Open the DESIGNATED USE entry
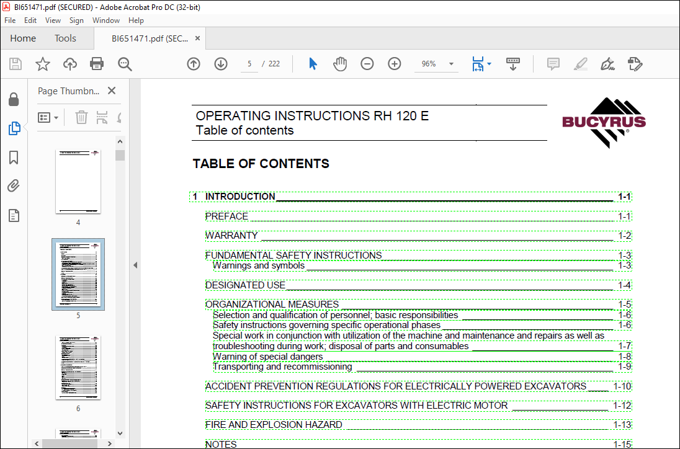Screen dimensions: 680x449 coord(419,285)
